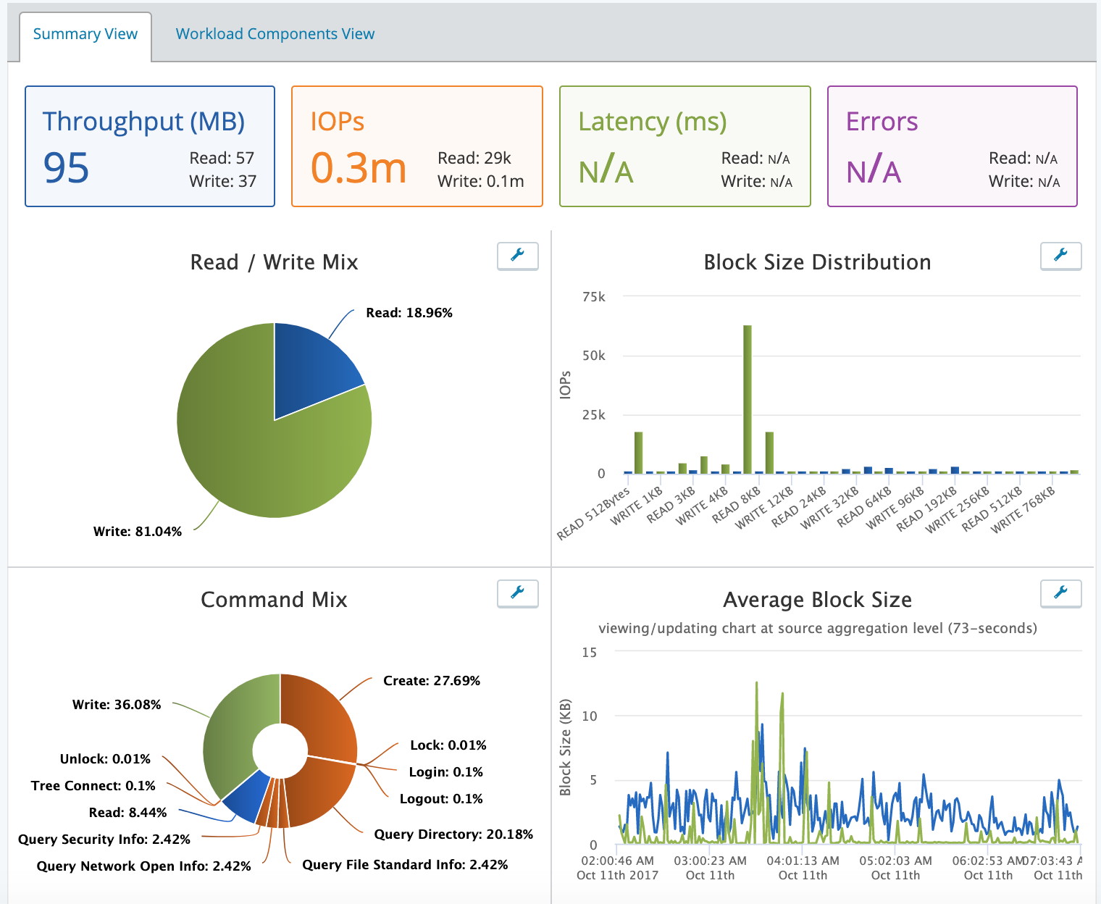The width and height of the screenshot is (1101, 904).
Task: Click the aggregation level subtitle text
Action: pos(818,628)
